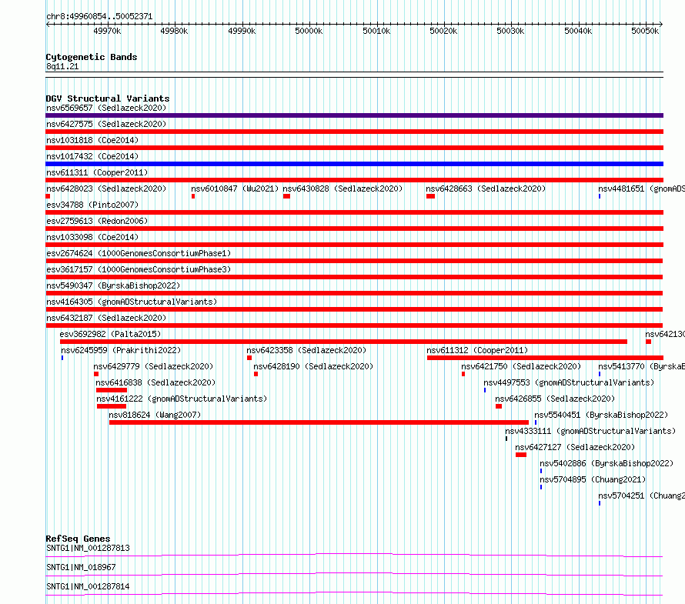This screenshot has width=685, height=604.
Task: Open esv2674624 (1000GenomesConsortiumPhase1) label
Action: (139, 253)
